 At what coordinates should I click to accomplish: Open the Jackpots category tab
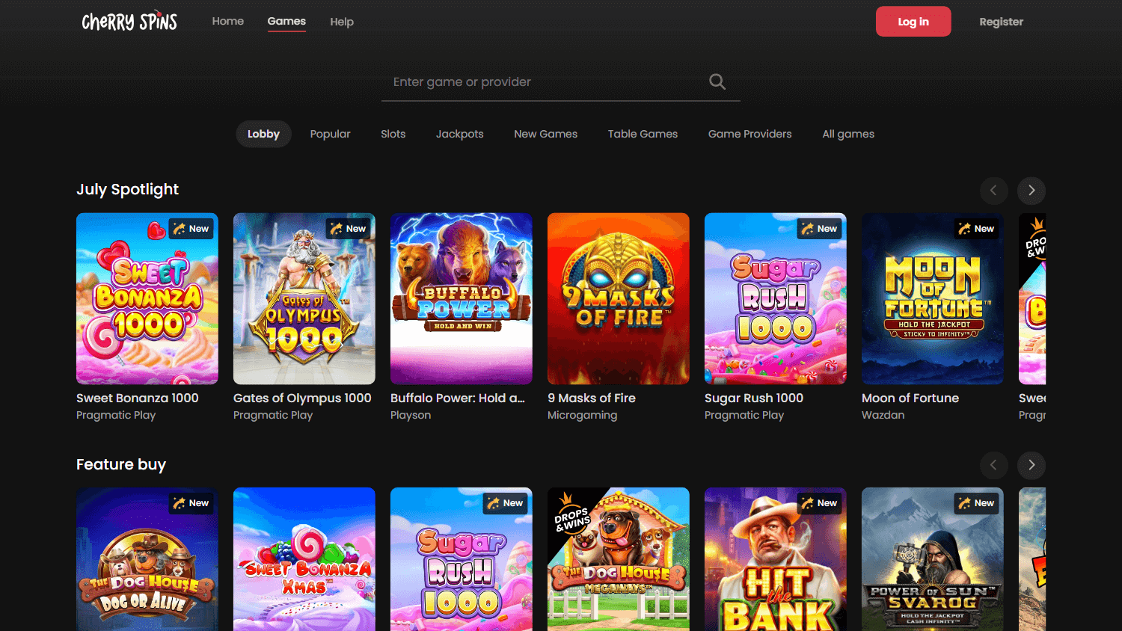460,135
